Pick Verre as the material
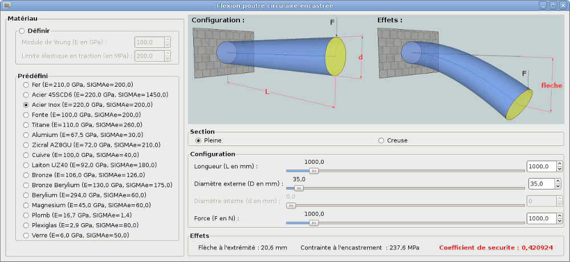Viewport: 570px width, 262px height. pos(26,235)
